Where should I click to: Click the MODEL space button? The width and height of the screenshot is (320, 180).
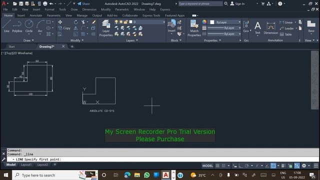[207, 165]
